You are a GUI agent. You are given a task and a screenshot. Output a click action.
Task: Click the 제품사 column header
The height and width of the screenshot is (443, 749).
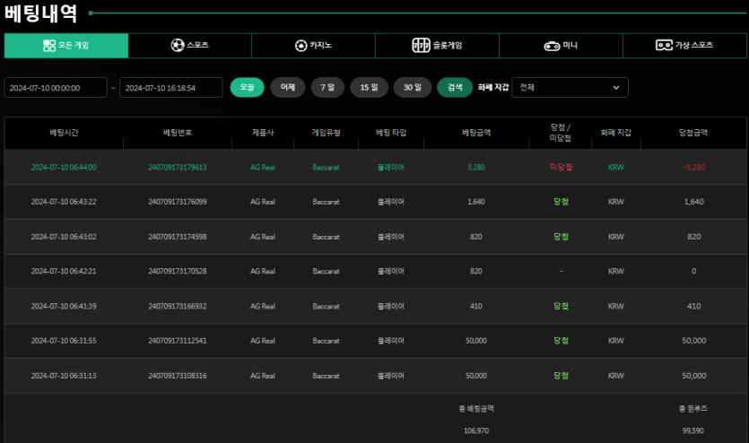coord(263,133)
